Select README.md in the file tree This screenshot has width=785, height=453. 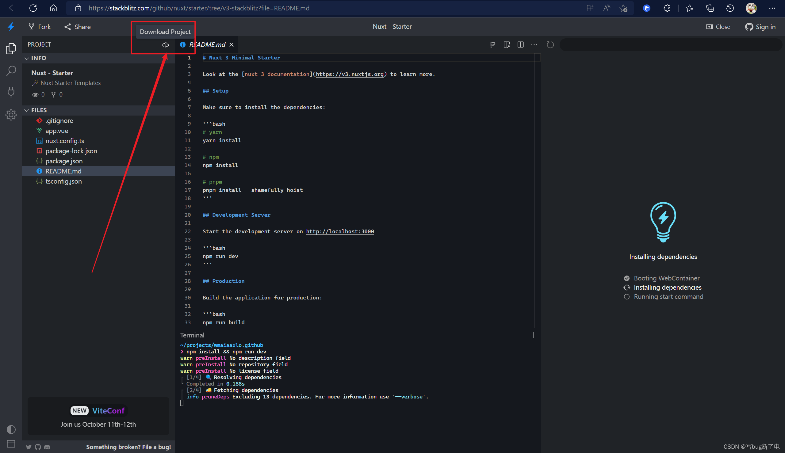tap(98, 171)
